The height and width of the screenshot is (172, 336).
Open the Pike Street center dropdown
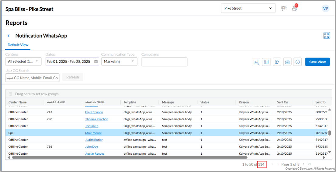[x=248, y=8]
